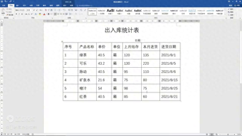This screenshot has width=242, height=136.
Task: Click the share person icon
Action: tap(235, 5)
